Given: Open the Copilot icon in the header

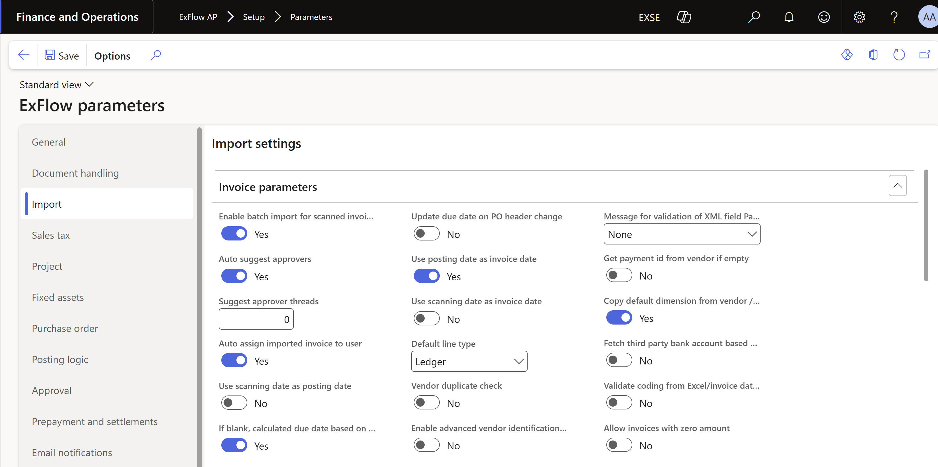Looking at the screenshot, I should click(684, 17).
